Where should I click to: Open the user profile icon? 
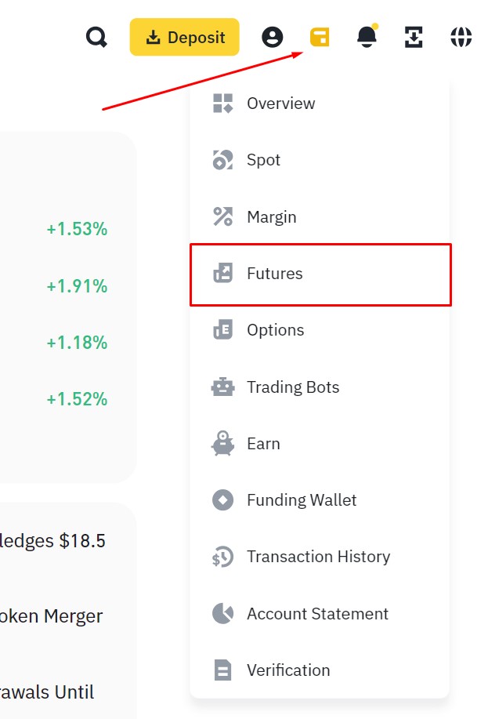(x=273, y=37)
